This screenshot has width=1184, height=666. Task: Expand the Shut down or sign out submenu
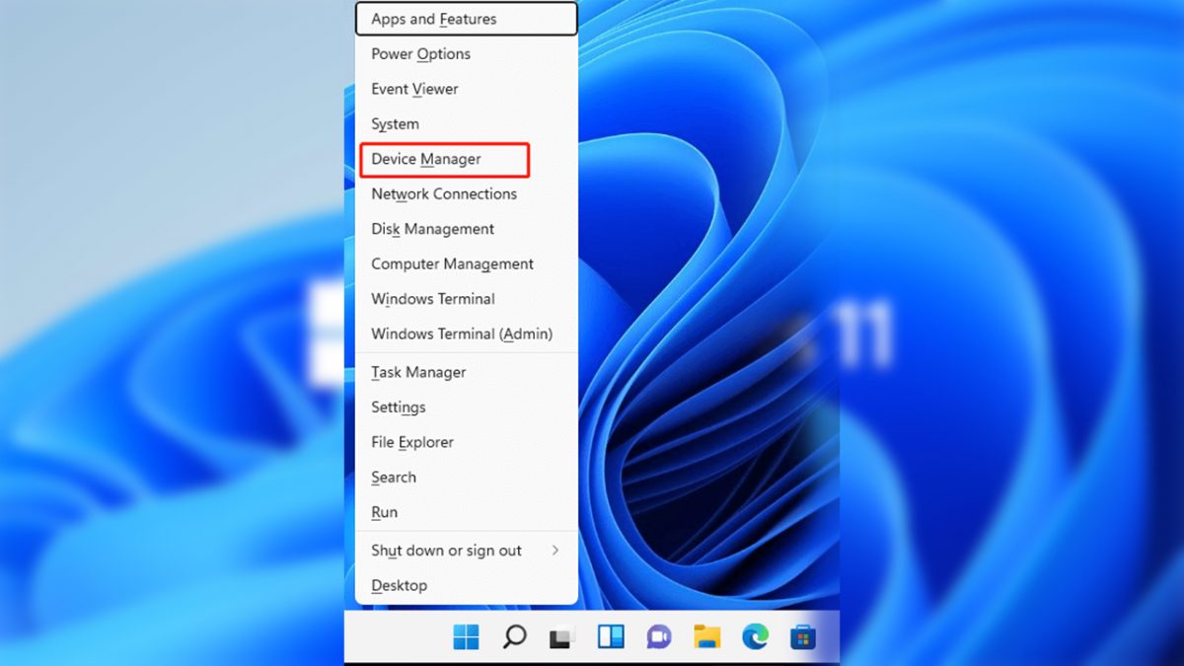pos(466,551)
